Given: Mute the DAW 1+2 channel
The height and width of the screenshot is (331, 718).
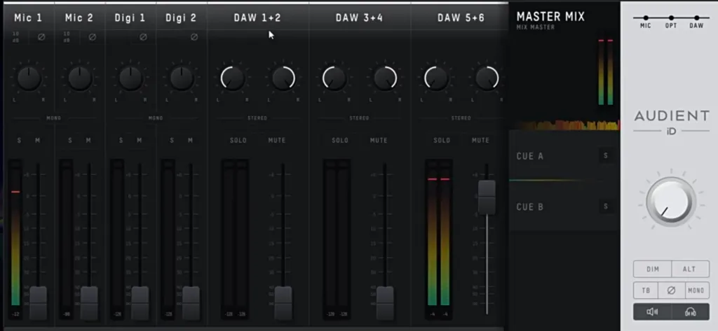Looking at the screenshot, I should click(277, 141).
